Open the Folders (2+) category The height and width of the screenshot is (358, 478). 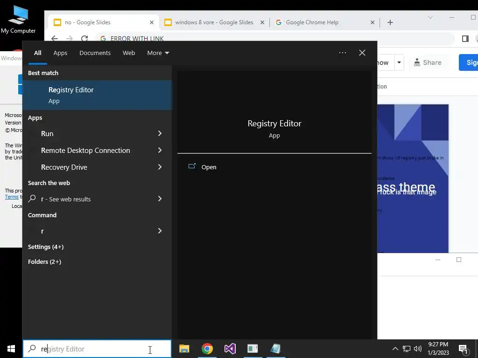click(44, 262)
